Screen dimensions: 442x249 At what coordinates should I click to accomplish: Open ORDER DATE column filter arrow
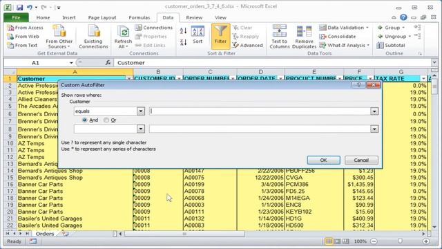280,79
